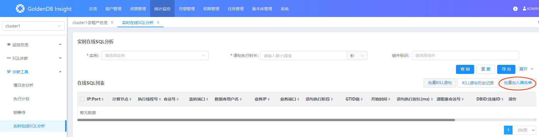Close the 实时在线SQL分析 tab
The image size is (539, 137).
click(x=158, y=22)
